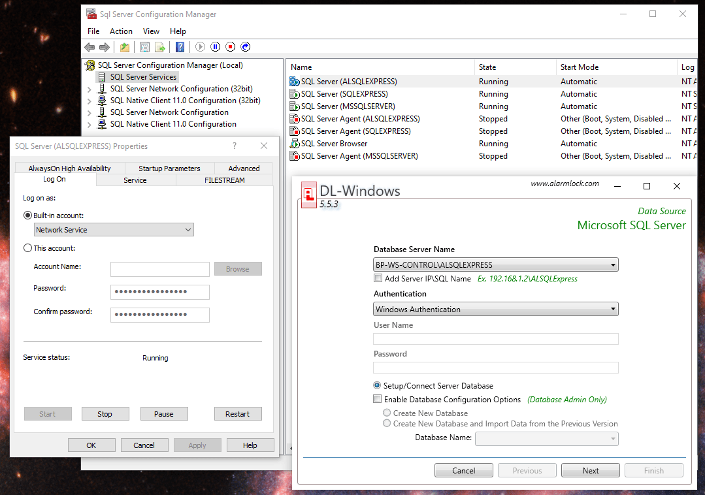
Task: Expand SQL Native Client 11.0 Configuration (32bit)
Action: point(89,101)
